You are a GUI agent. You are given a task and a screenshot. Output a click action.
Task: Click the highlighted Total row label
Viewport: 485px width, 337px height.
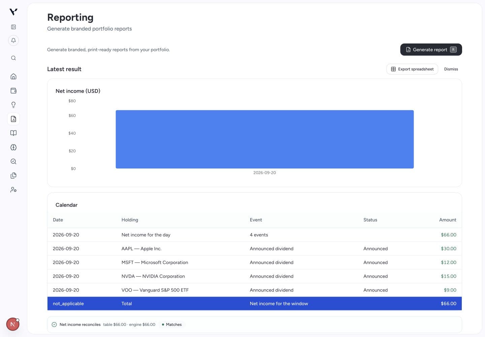coord(127,304)
